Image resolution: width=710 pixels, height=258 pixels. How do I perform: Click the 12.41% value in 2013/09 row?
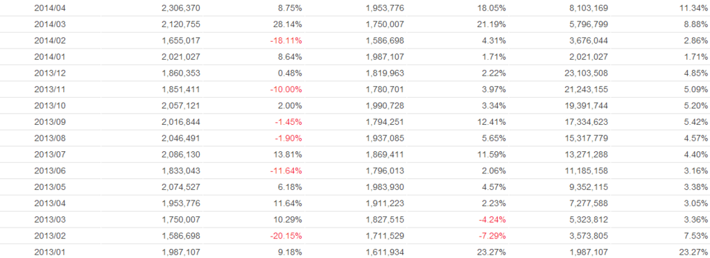[x=492, y=122]
